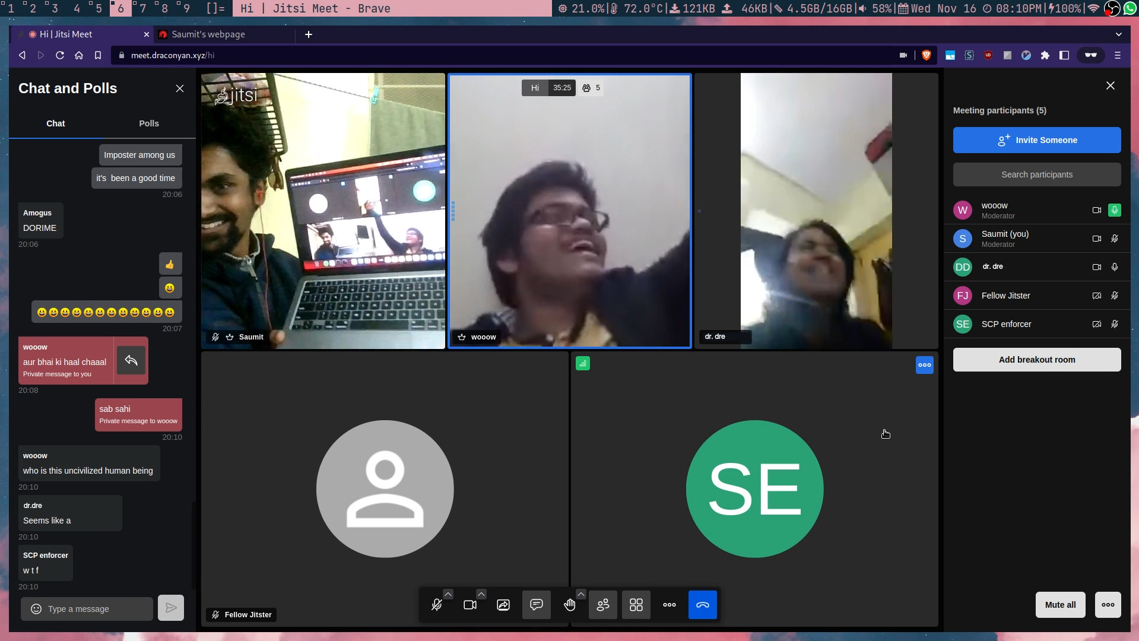Toggle tile view button
1139x641 pixels.
click(x=636, y=605)
